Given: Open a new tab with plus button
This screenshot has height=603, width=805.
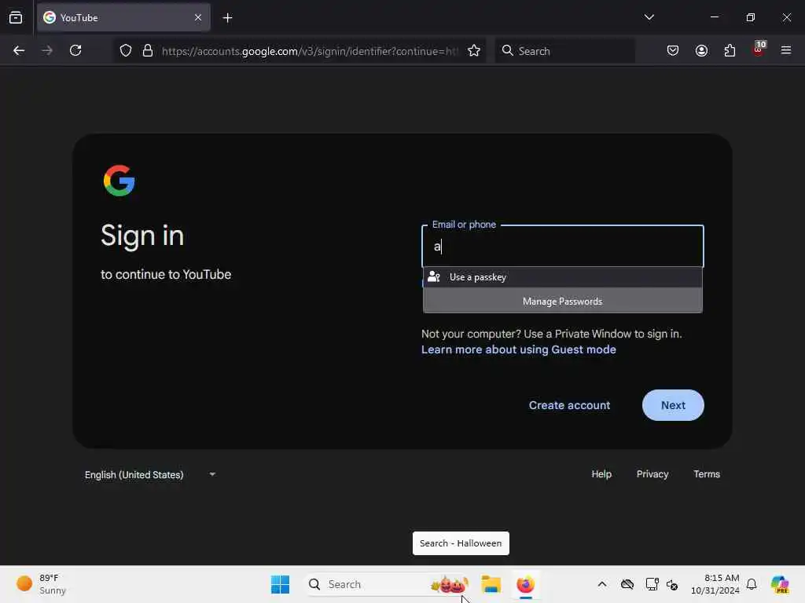Looking at the screenshot, I should click(227, 18).
